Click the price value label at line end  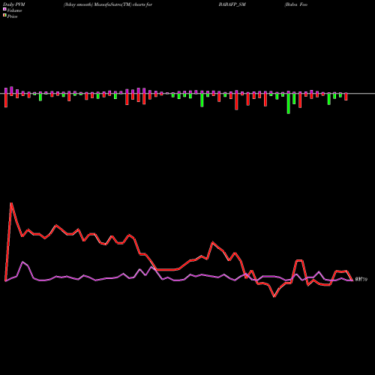(x=361, y=279)
